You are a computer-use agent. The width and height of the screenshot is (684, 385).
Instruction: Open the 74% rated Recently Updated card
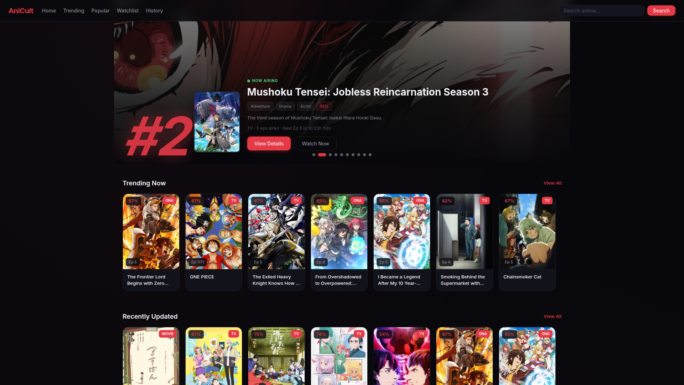(339, 356)
